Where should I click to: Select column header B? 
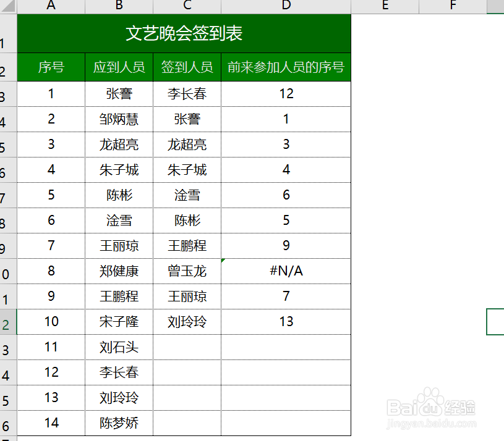[118, 6]
